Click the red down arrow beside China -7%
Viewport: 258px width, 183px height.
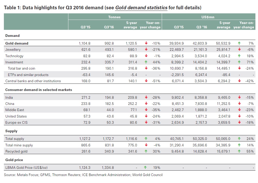click(239, 104)
